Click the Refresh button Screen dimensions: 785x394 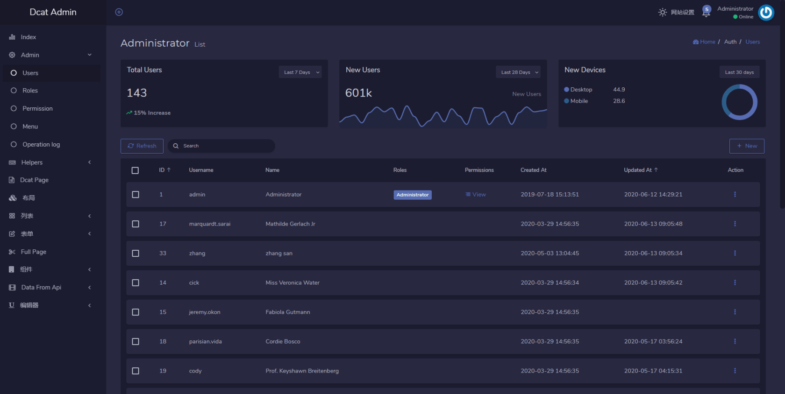coord(142,146)
